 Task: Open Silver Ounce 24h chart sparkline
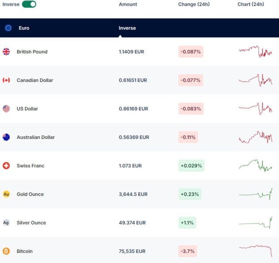pyautogui.click(x=255, y=222)
